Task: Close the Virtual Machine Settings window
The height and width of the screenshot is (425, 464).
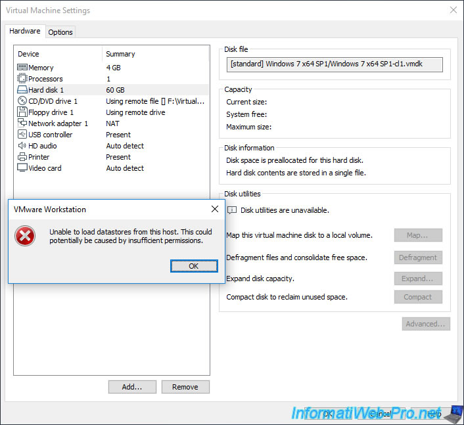Action: click(x=453, y=10)
